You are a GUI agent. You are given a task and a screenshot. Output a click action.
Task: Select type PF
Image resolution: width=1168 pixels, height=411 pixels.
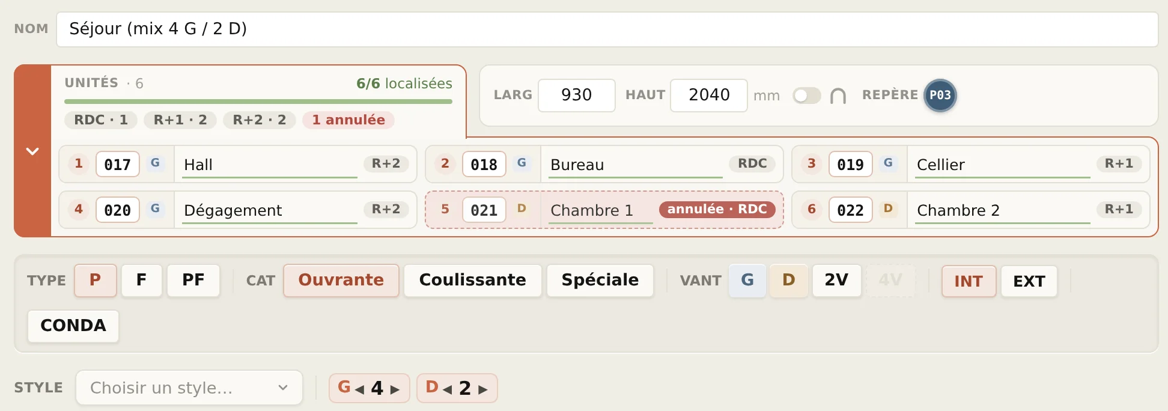(x=193, y=281)
